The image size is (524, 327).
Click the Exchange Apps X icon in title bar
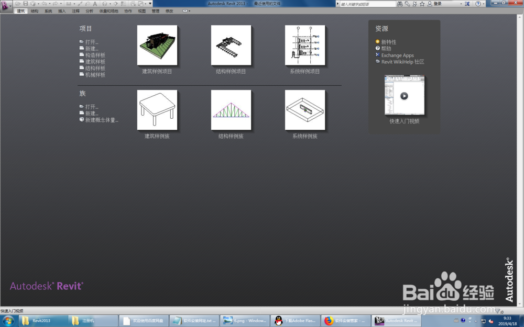467,4
